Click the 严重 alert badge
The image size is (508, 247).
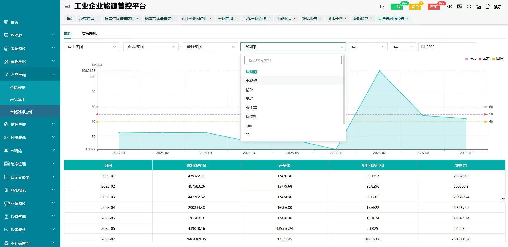click(x=434, y=7)
